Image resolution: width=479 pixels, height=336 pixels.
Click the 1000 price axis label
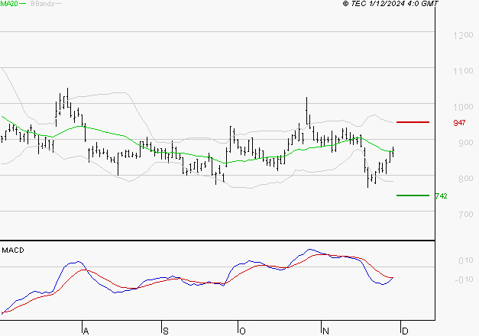click(x=463, y=107)
